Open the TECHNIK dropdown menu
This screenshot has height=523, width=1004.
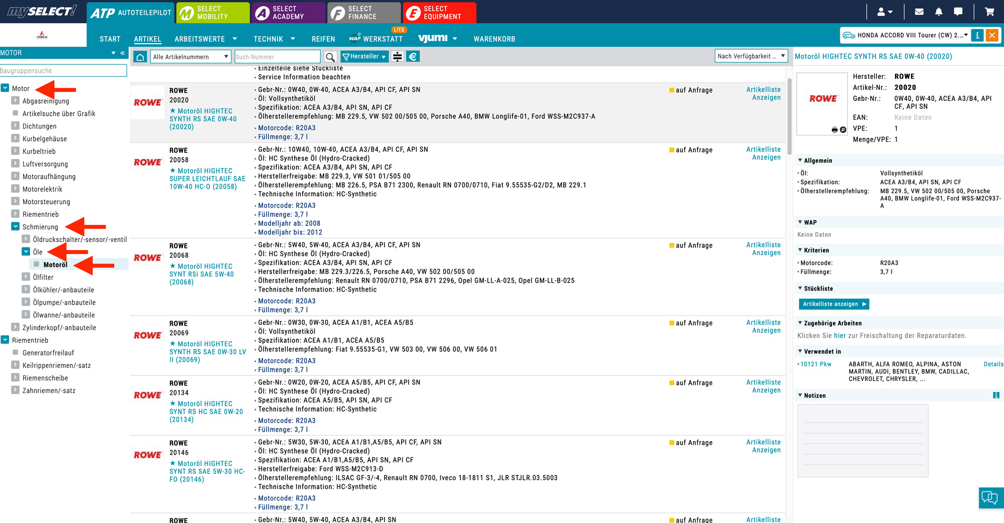click(274, 39)
